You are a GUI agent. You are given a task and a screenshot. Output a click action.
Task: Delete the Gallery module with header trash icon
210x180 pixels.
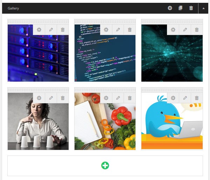191,8
